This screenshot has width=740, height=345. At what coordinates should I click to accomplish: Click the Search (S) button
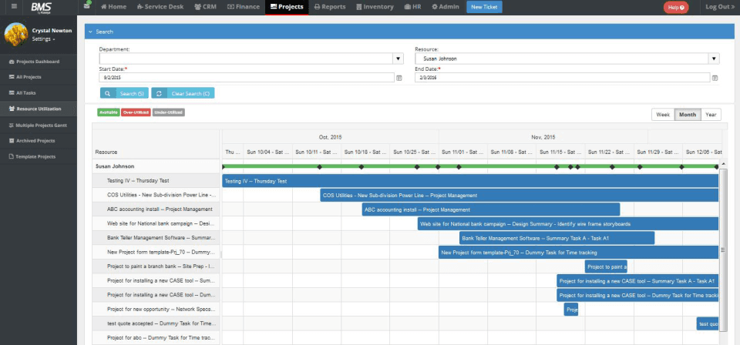pyautogui.click(x=125, y=93)
